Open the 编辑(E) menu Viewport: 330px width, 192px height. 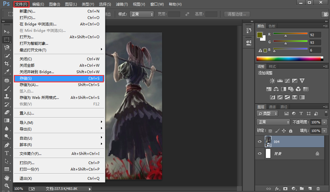click(x=38, y=4)
